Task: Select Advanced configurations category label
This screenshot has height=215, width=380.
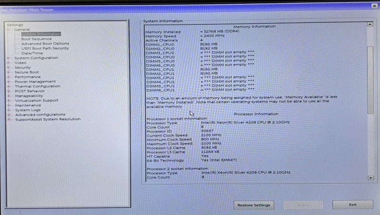Action: [x=40, y=114]
